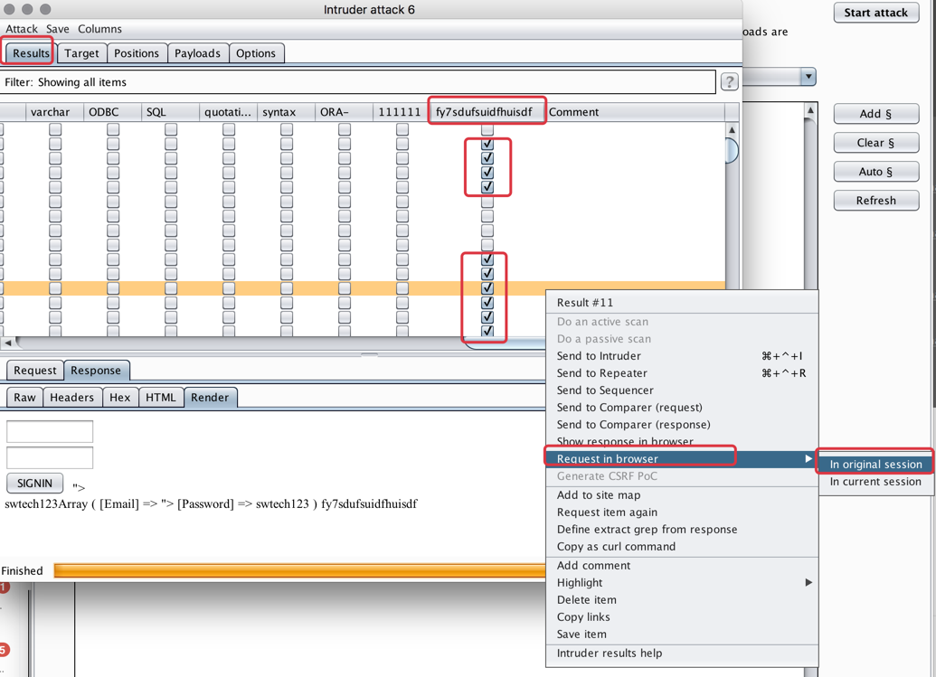Click the filter help question mark icon

point(729,81)
